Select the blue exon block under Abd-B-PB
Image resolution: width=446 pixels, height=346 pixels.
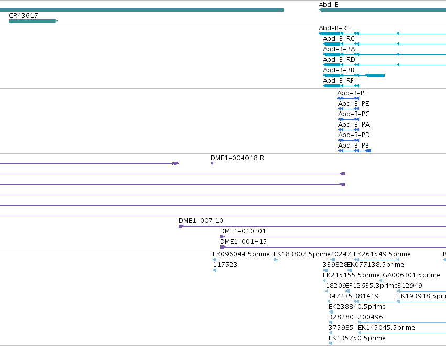point(368,151)
